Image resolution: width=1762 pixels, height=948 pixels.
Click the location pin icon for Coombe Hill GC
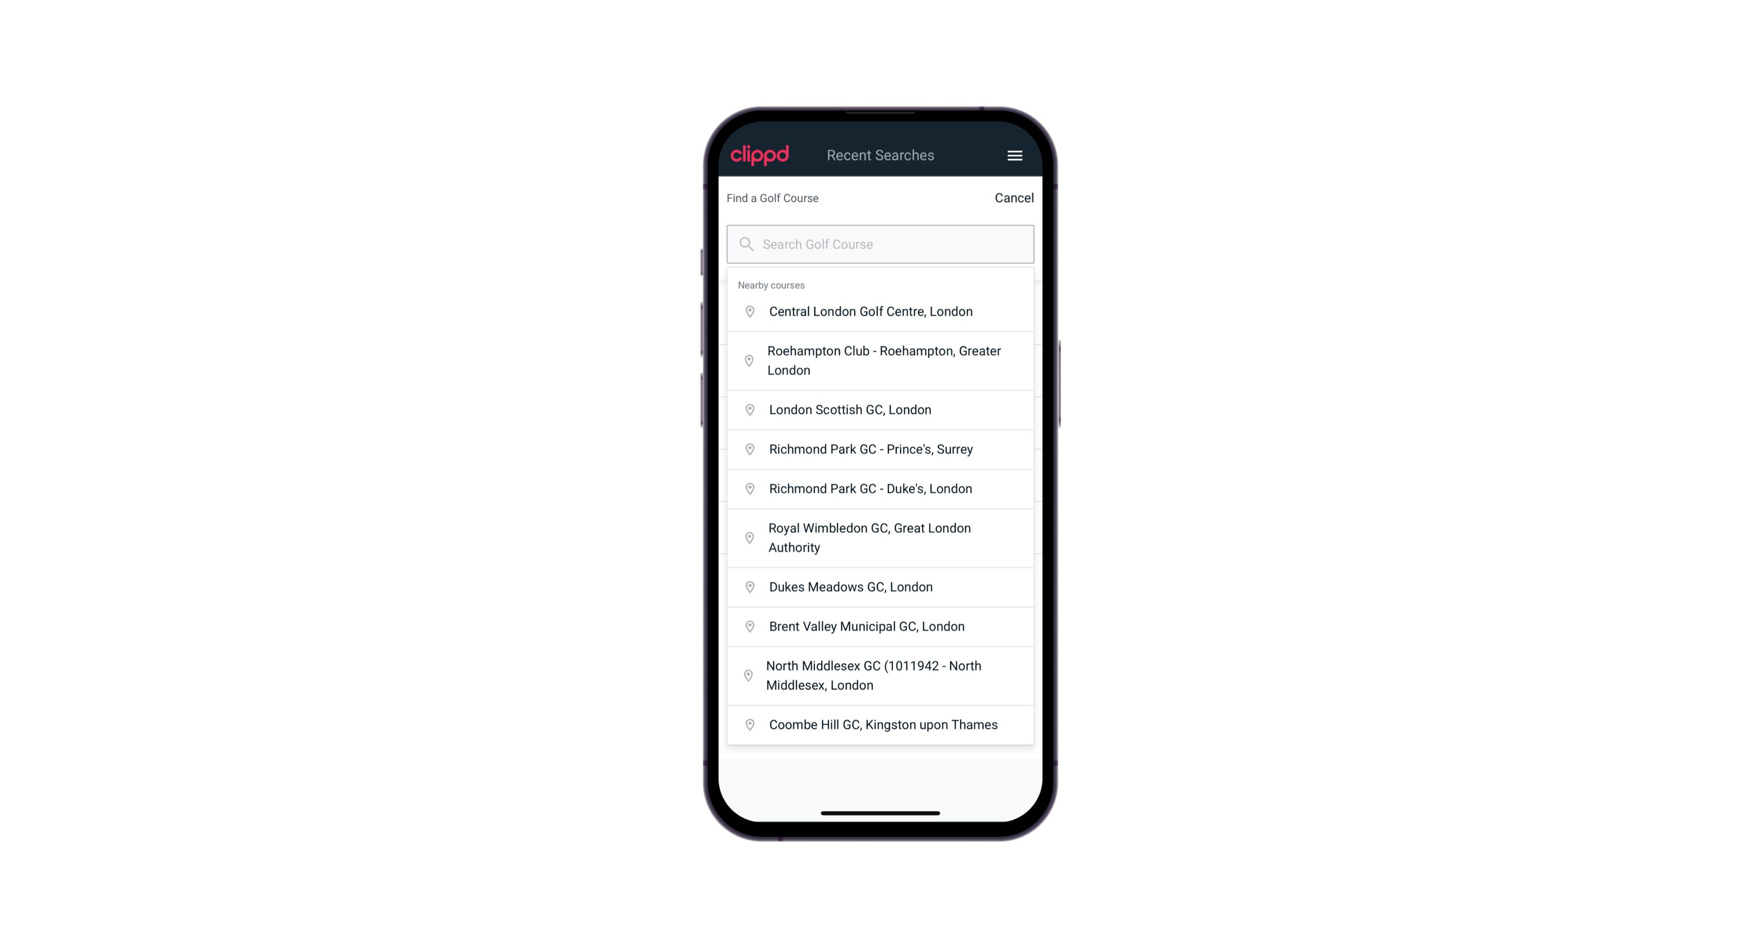(748, 725)
